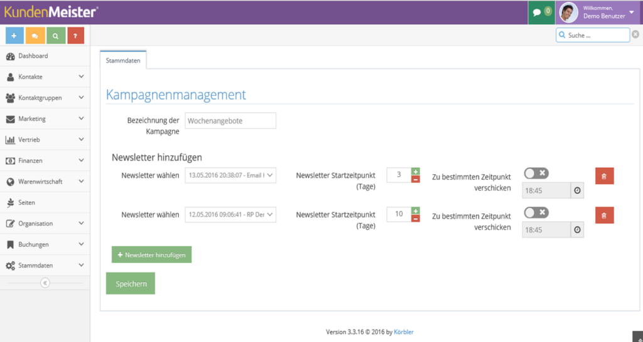Toggle the first scheduled send time switch
This screenshot has width=643, height=342.
tap(536, 174)
